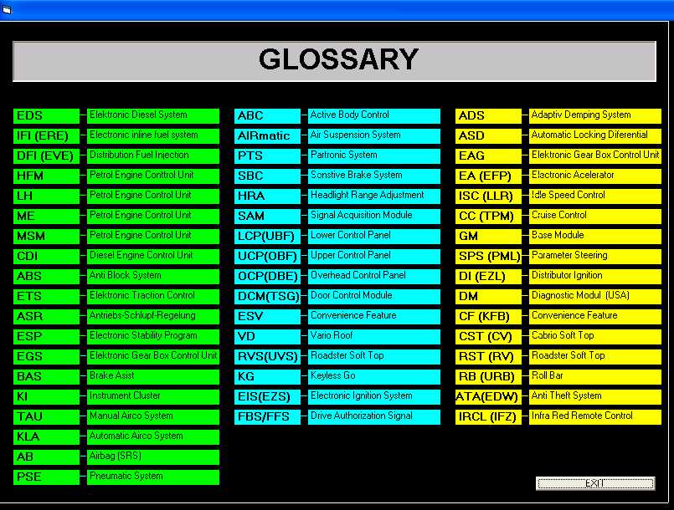The width and height of the screenshot is (674, 510).
Task: Select the ADS yellow label
Action: (488, 115)
